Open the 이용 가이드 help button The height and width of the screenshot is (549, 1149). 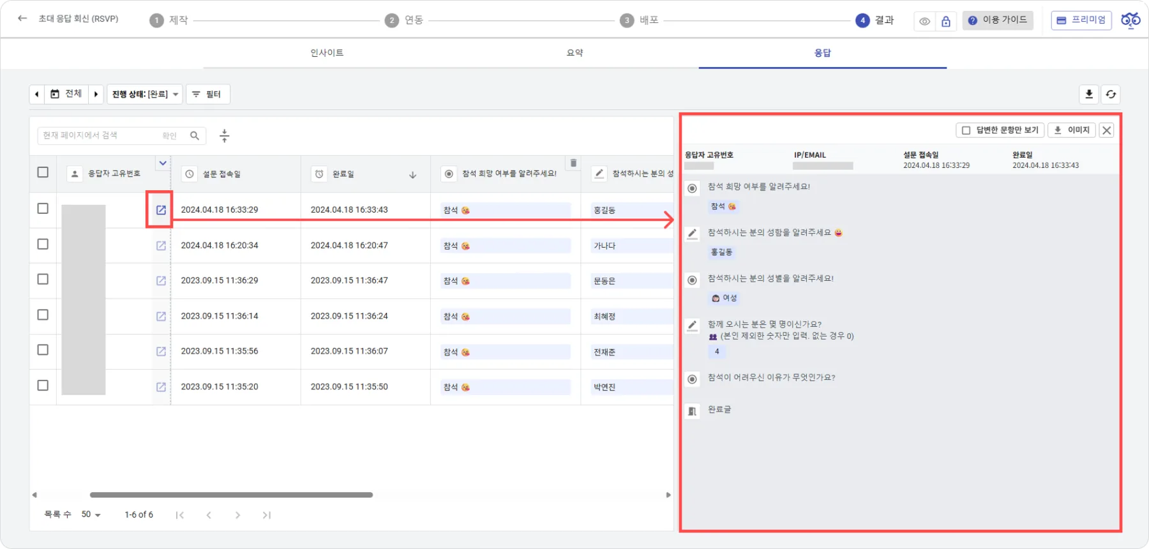click(x=998, y=20)
